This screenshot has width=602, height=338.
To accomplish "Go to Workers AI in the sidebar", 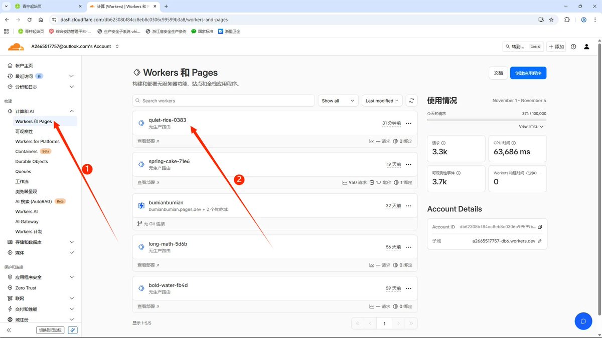I will (x=27, y=211).
